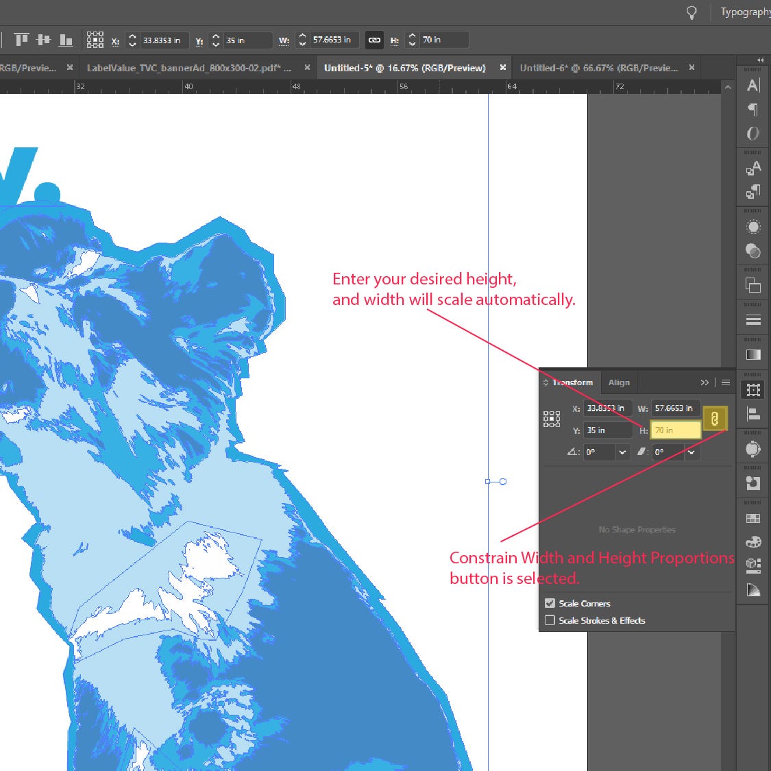This screenshot has height=771, width=771.
Task: Open the Align panel icon in dock
Action: (x=752, y=414)
